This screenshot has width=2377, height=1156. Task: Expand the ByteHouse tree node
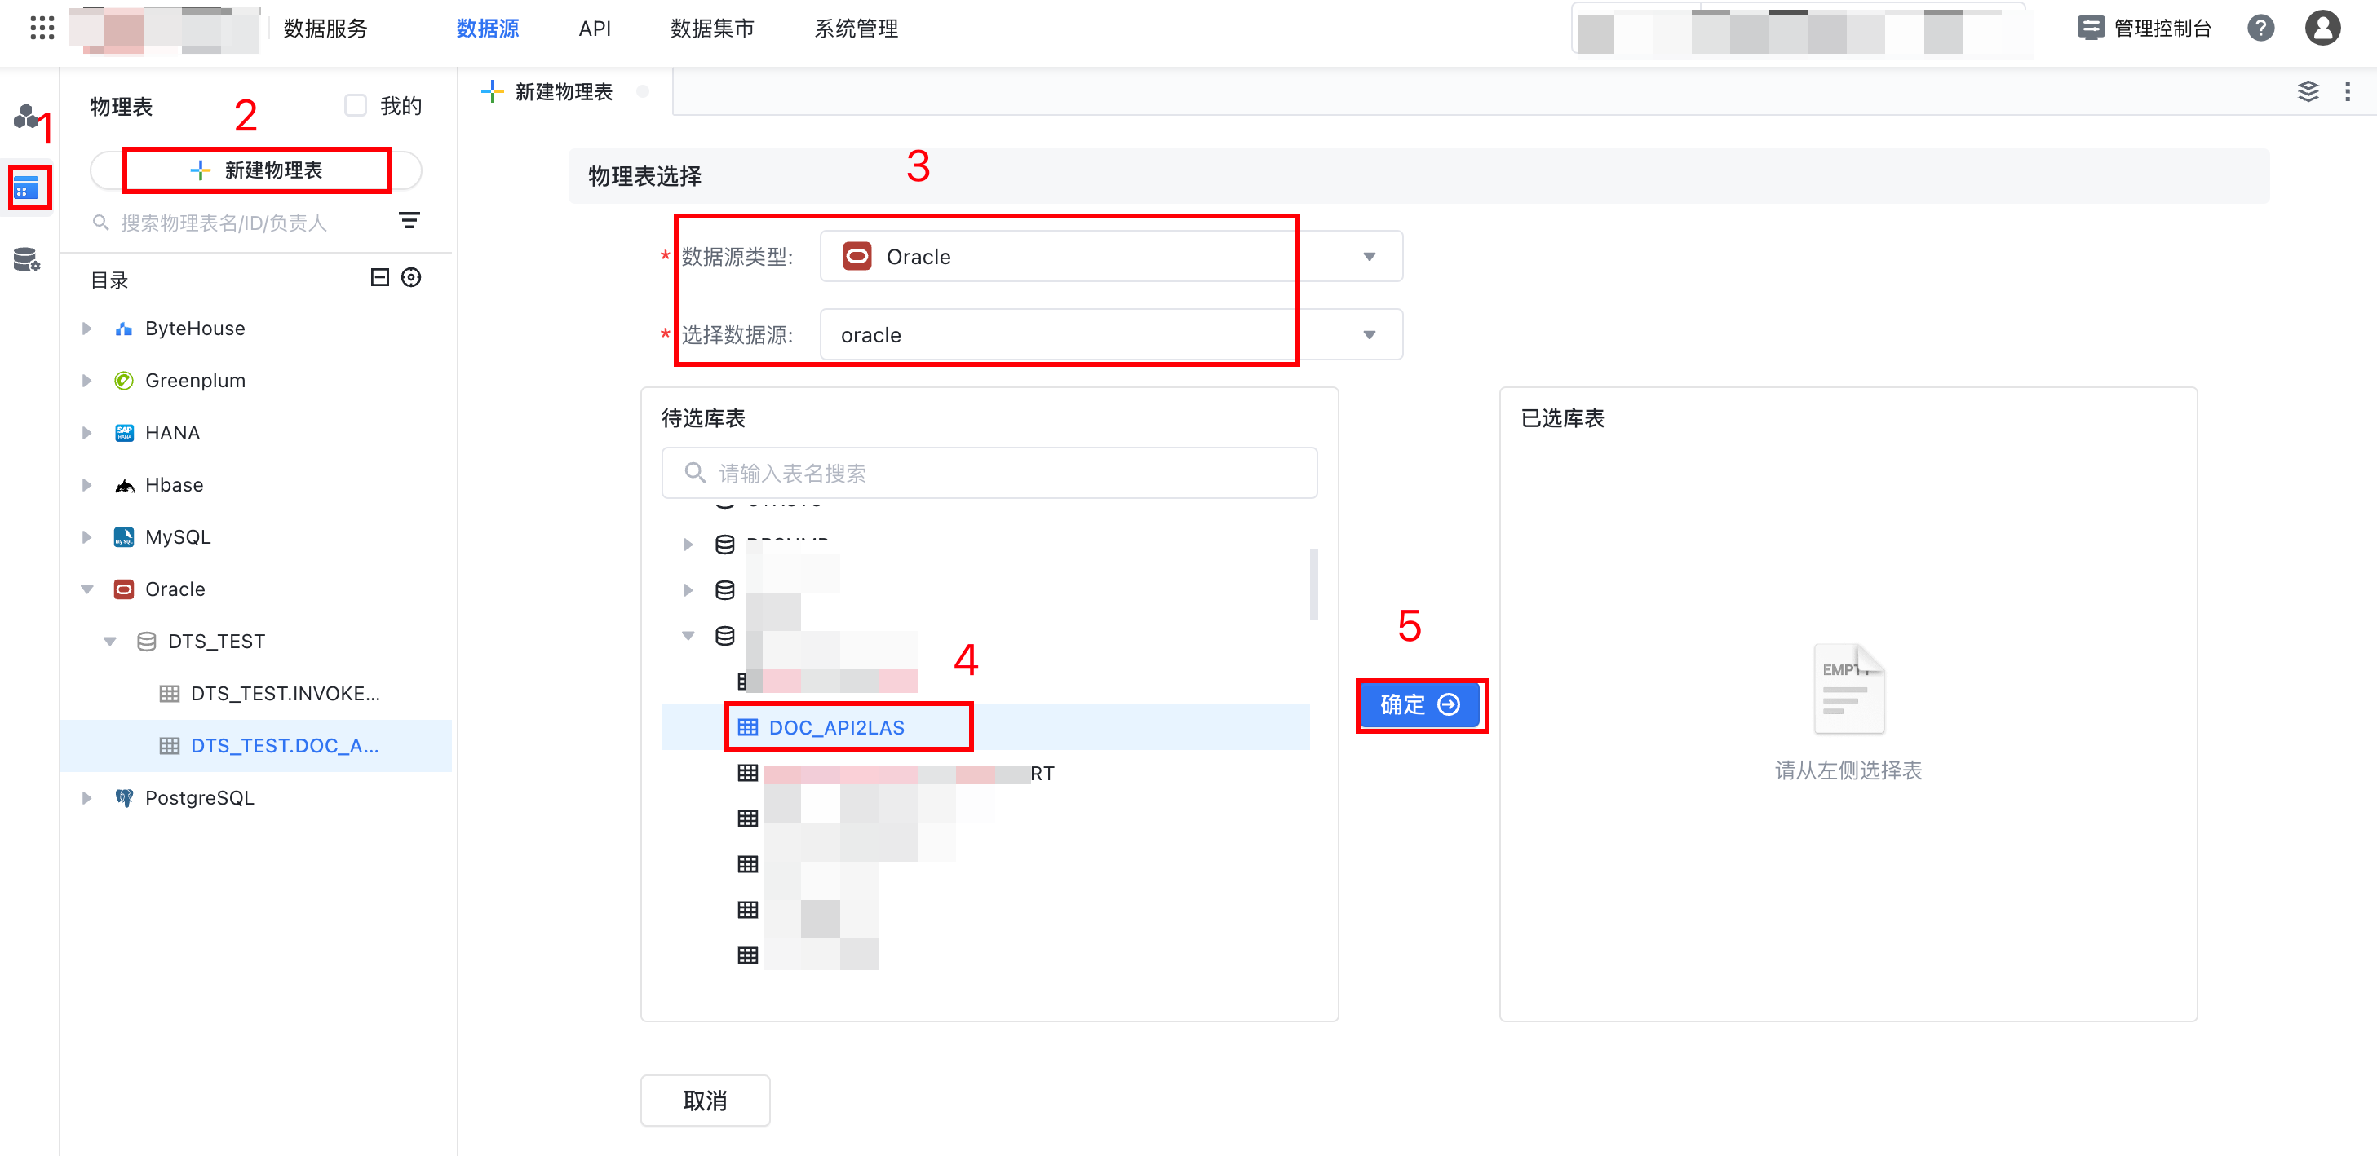pyautogui.click(x=86, y=329)
